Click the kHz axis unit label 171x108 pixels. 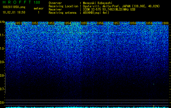click(2, 22)
